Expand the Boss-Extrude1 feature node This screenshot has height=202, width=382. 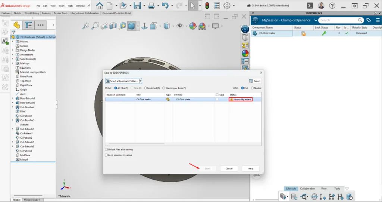[13, 98]
